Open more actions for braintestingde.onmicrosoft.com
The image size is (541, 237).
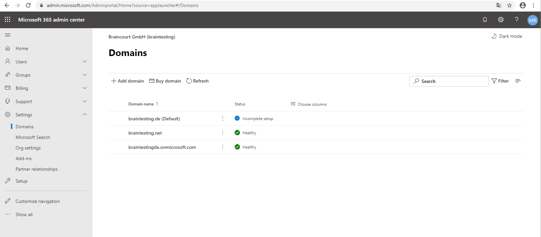pos(223,147)
